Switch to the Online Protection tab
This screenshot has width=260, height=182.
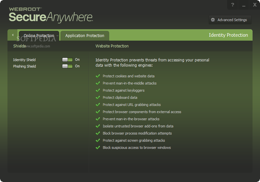click(x=39, y=36)
